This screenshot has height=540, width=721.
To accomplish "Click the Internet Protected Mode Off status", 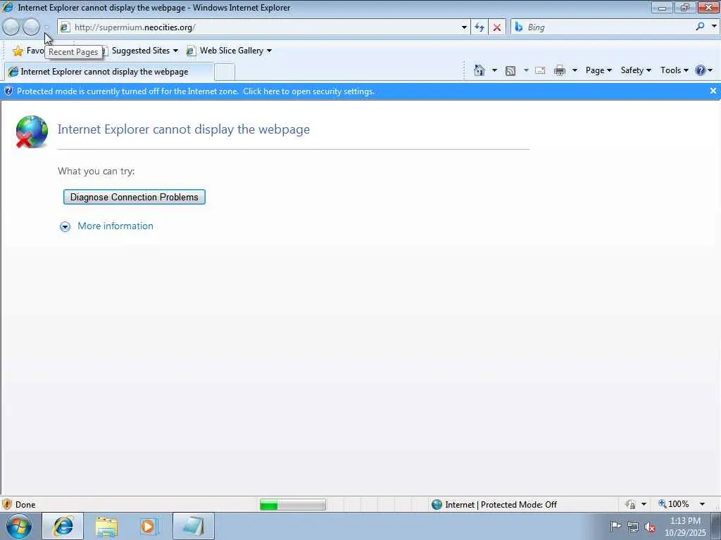I will click(495, 505).
